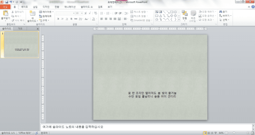The height and width of the screenshot is (135, 255).
Task: Switch to slide sorter view in status bar
Action: 209,133
